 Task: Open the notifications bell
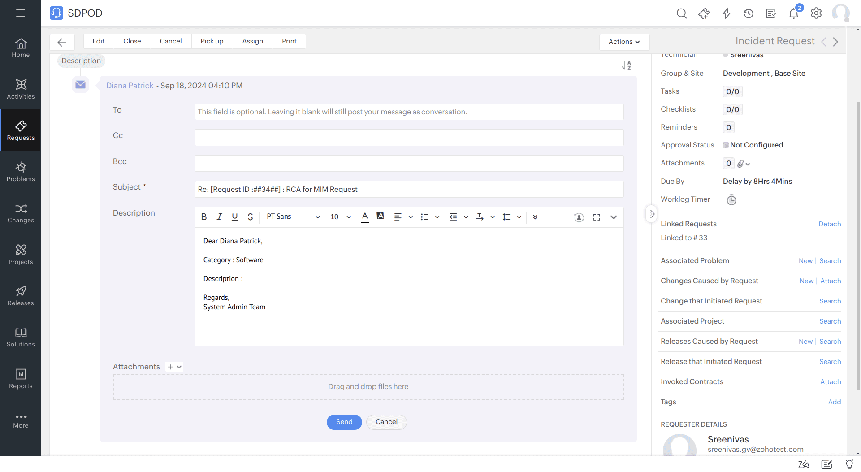coord(793,13)
